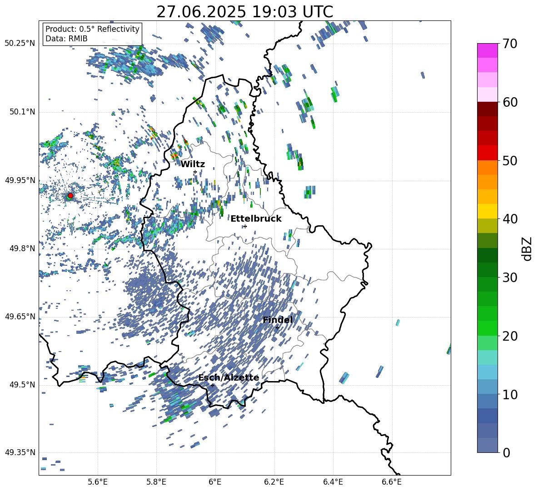Click the 49.8°N latitude tick label
This screenshot has width=538, height=491.
(x=22, y=248)
